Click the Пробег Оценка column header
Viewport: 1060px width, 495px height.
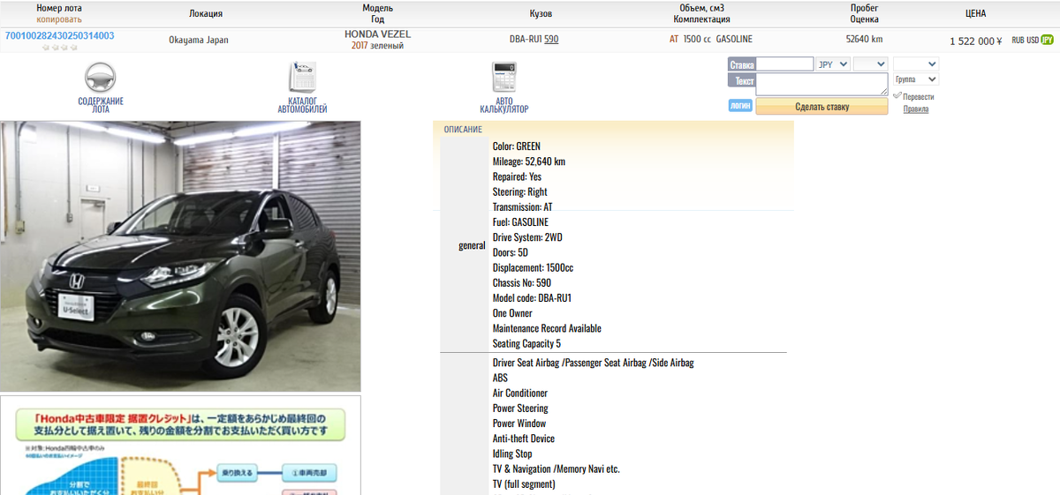click(x=864, y=13)
